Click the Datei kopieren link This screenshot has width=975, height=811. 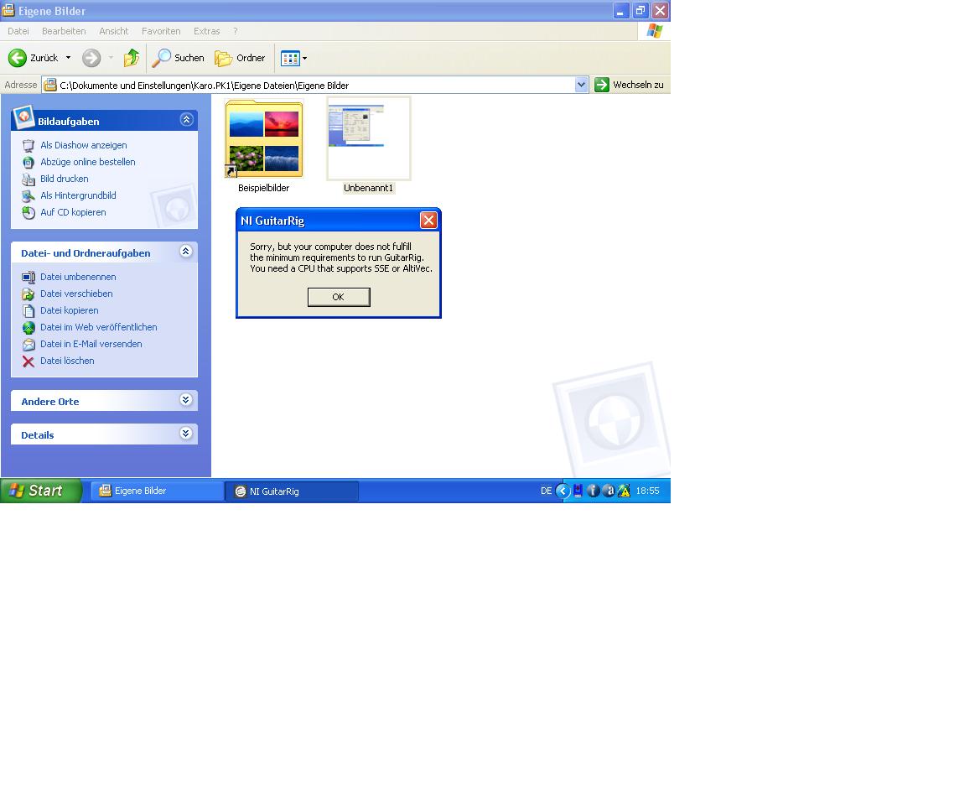[69, 311]
